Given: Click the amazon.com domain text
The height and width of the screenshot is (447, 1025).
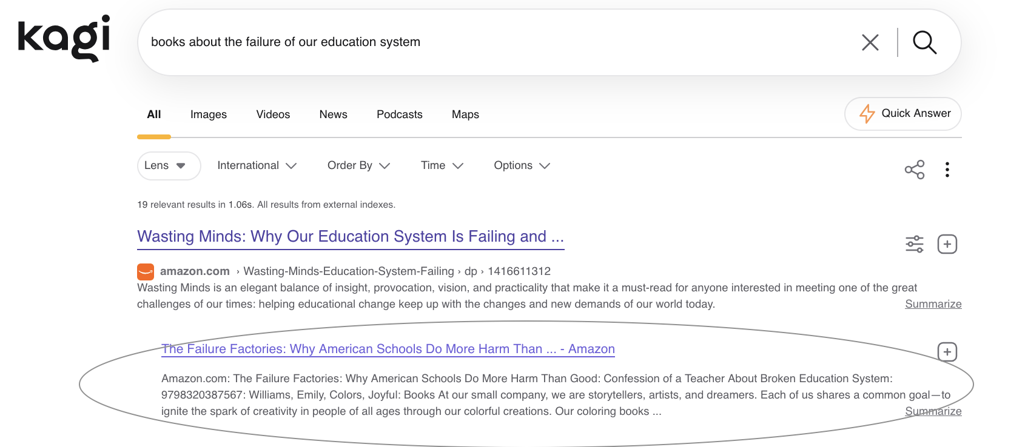Looking at the screenshot, I should click(x=195, y=271).
